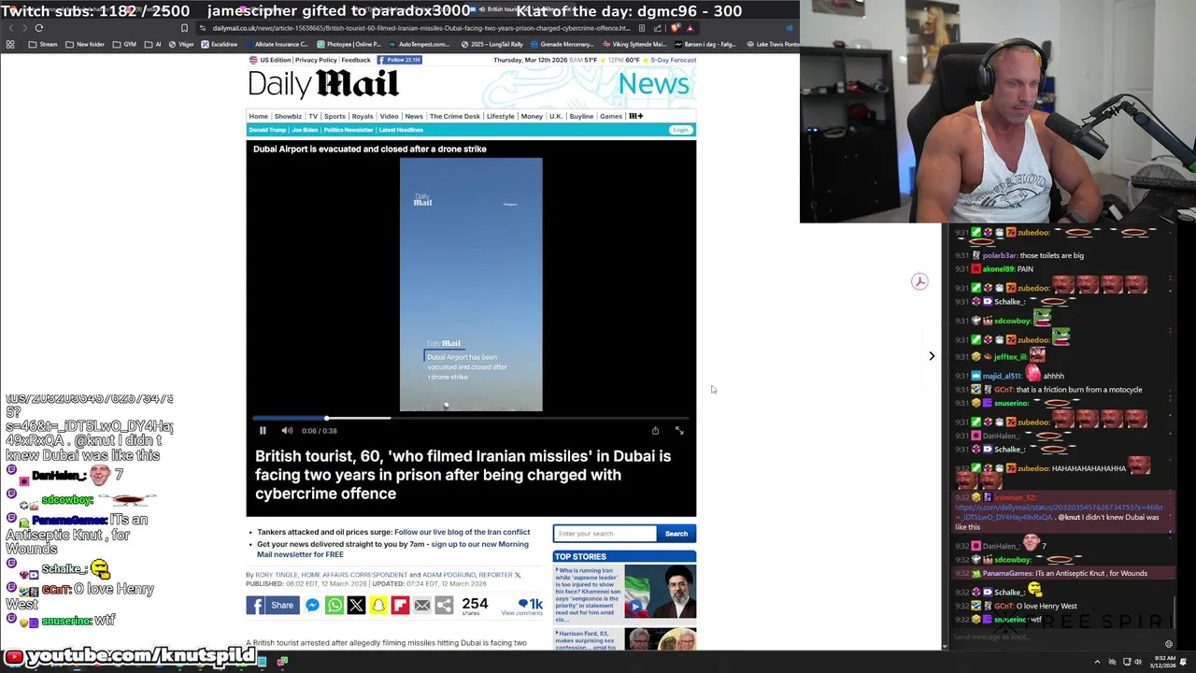1196x673 pixels.
Task: Open the Royals section
Action: point(363,116)
